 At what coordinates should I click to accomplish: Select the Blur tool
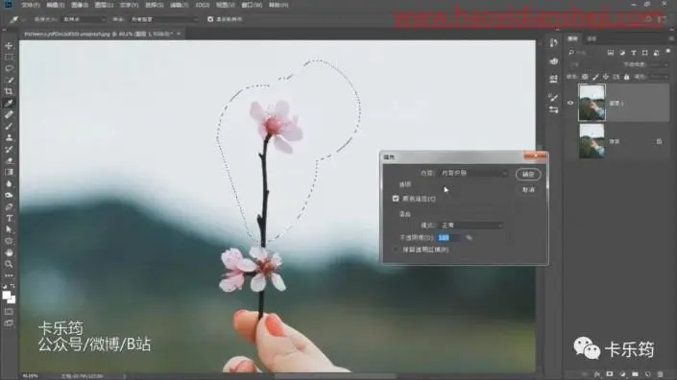coord(9,183)
